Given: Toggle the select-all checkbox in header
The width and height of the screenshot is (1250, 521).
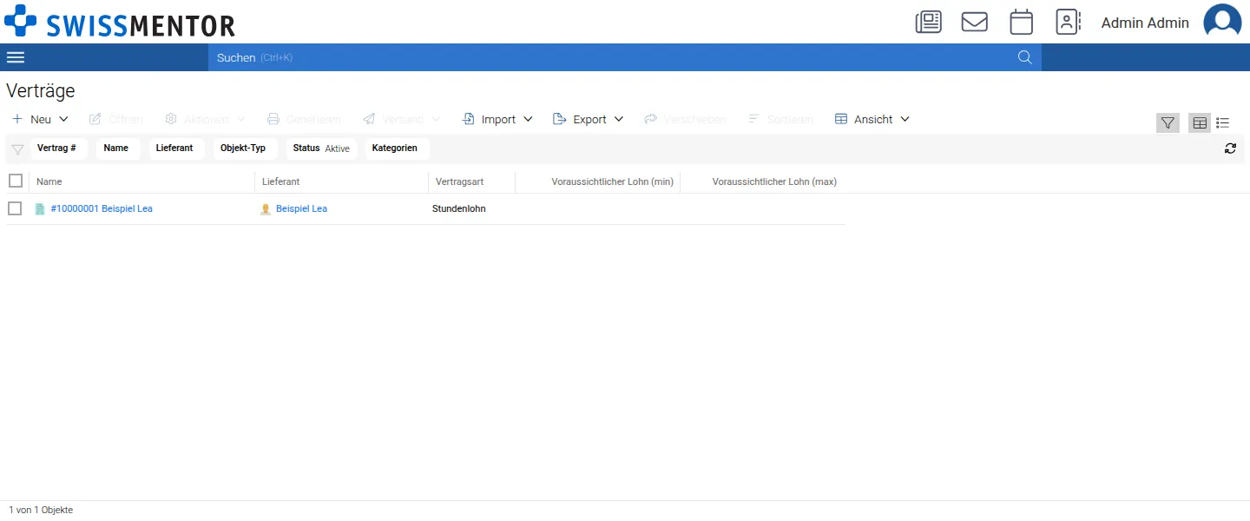Looking at the screenshot, I should point(16,181).
